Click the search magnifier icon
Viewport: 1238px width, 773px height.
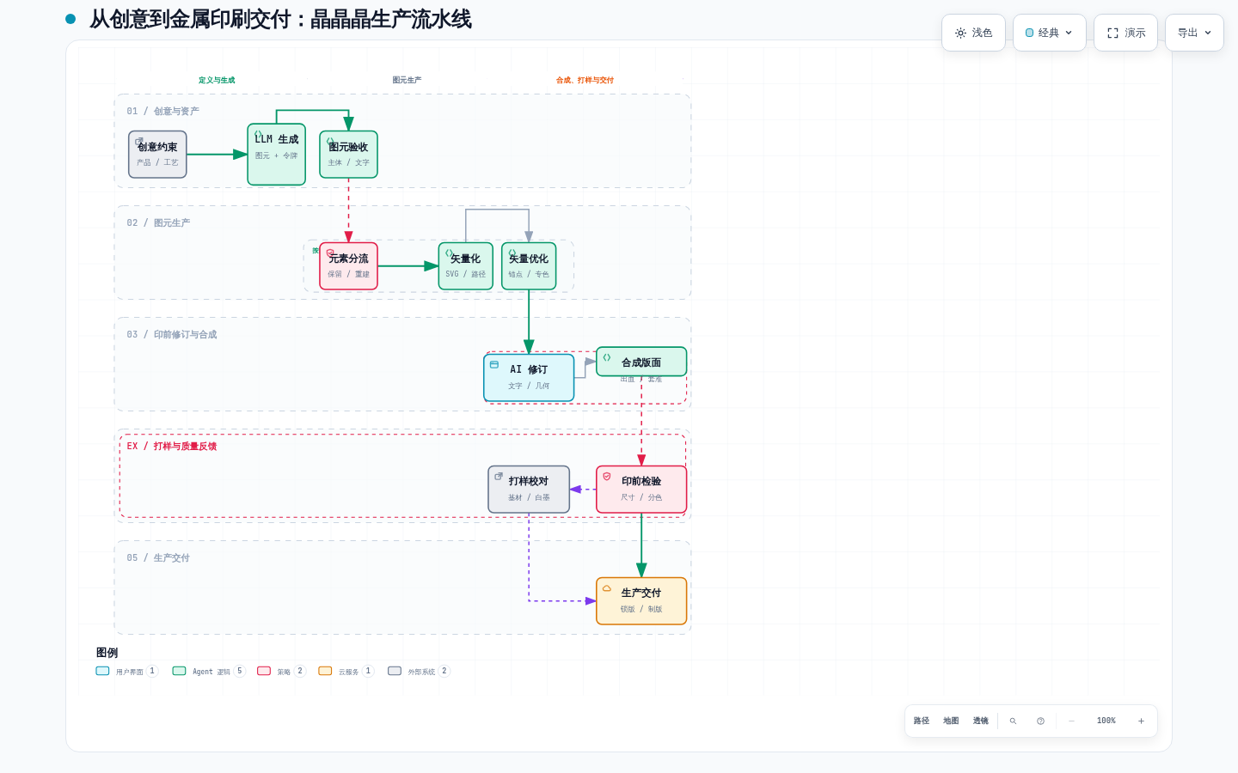point(1013,721)
